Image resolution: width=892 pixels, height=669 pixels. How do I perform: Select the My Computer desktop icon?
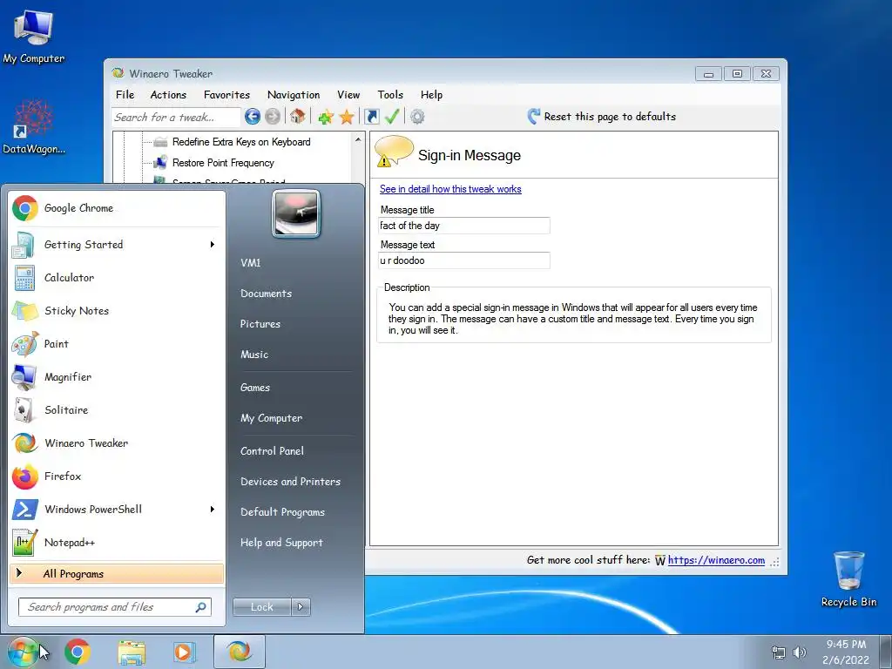pos(33,37)
